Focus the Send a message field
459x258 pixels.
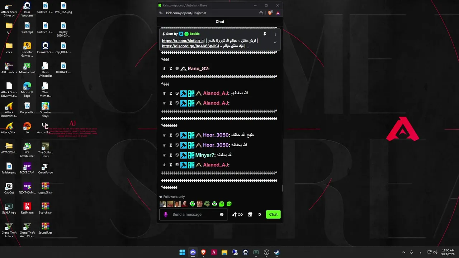194,214
